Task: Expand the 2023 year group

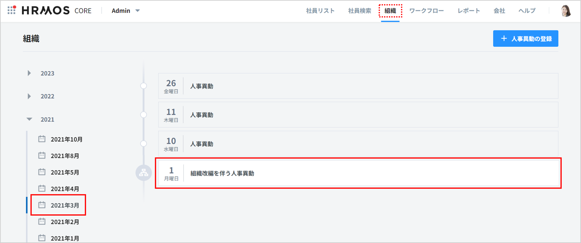Action: pyautogui.click(x=29, y=73)
